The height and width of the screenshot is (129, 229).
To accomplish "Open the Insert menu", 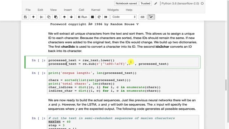I will click(x=68, y=10).
